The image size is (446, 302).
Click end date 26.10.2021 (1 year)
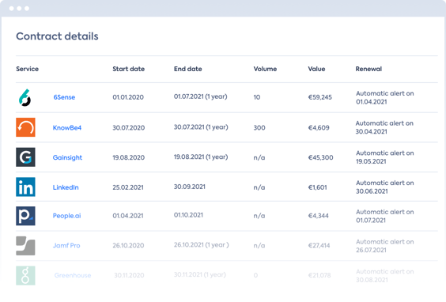[202, 245]
